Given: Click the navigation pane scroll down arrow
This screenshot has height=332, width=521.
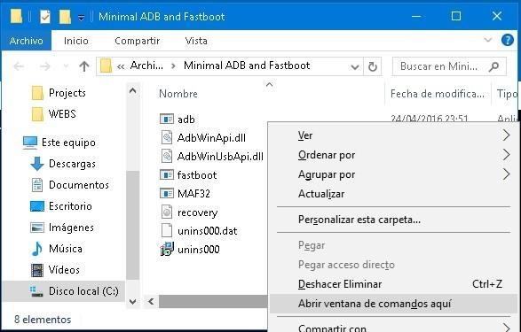Looking at the screenshot, I should pyautogui.click(x=132, y=302).
